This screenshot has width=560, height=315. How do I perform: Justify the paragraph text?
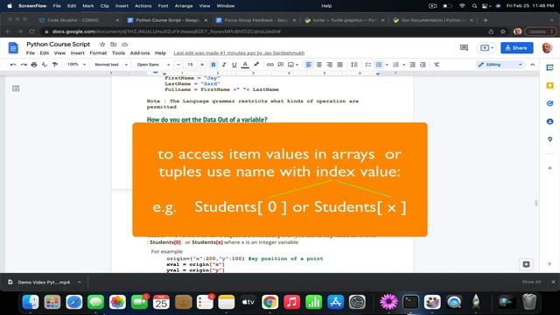(x=340, y=65)
